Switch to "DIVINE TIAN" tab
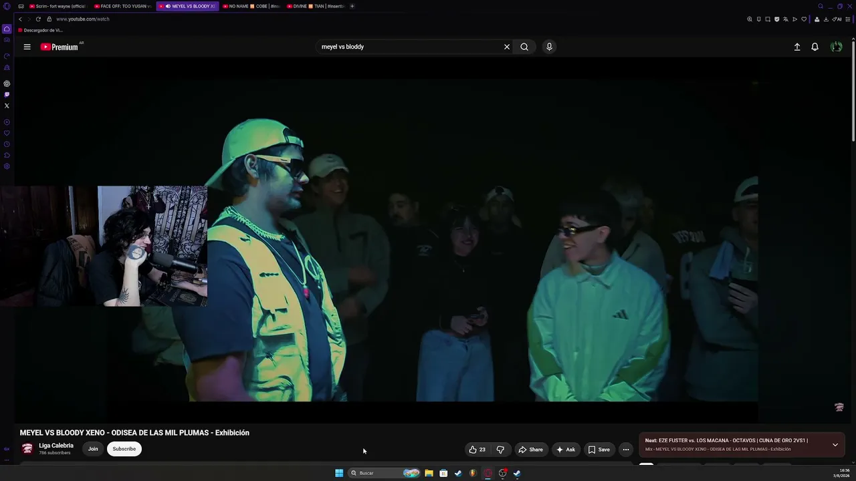The image size is (856, 481). pyautogui.click(x=316, y=6)
